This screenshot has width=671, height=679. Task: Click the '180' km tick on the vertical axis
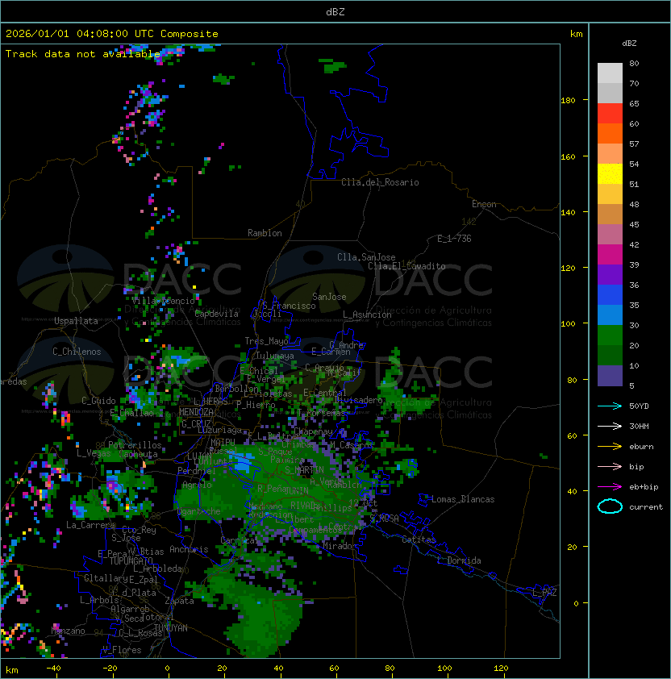tap(568, 100)
